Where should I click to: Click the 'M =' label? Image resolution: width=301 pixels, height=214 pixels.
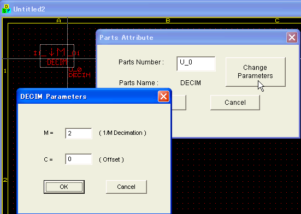point(49,133)
